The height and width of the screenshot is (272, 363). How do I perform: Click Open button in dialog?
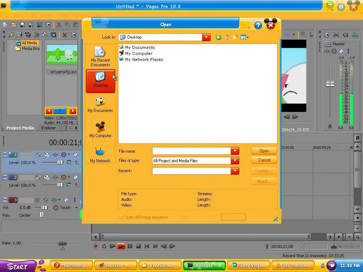coord(264,151)
